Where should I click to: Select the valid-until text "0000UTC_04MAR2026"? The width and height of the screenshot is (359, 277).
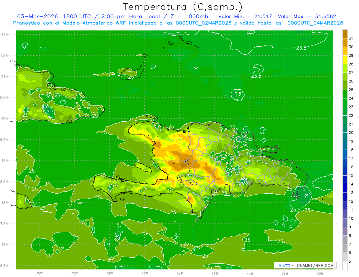[315, 23]
